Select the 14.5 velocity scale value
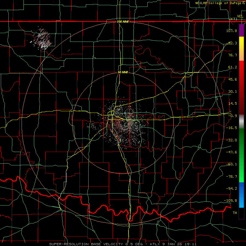This screenshot has width=246, height=246. point(233,104)
